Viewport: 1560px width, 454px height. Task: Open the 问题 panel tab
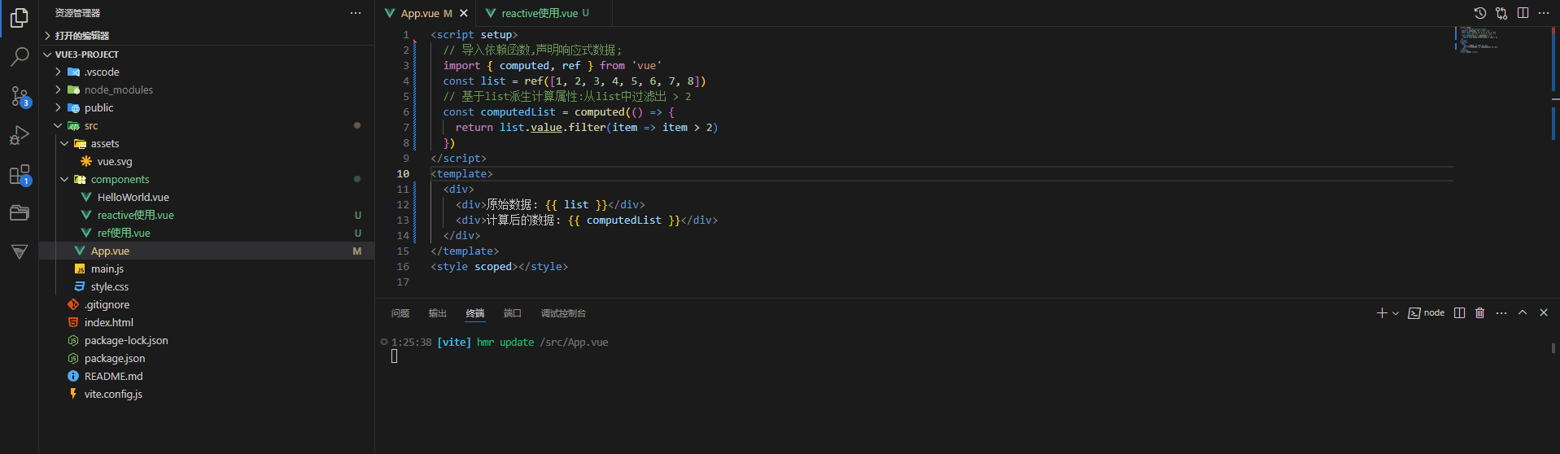(x=400, y=313)
